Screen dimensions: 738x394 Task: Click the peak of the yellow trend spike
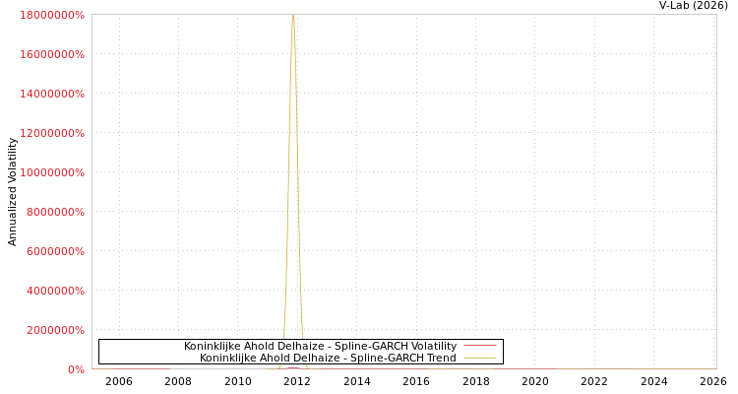293,16
